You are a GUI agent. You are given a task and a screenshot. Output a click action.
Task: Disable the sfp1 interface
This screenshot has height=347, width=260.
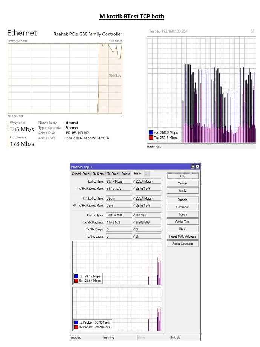(182, 200)
